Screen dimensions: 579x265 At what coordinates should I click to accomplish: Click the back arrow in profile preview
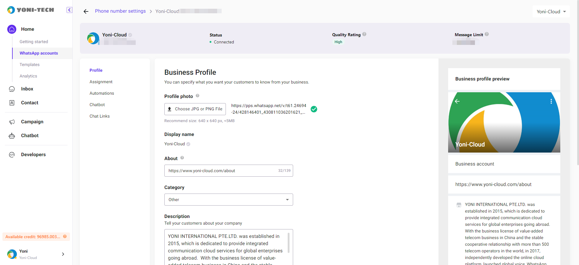pos(457,101)
